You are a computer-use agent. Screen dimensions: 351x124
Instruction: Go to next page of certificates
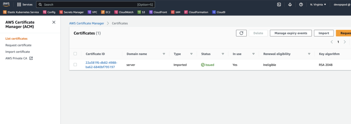point(345,42)
